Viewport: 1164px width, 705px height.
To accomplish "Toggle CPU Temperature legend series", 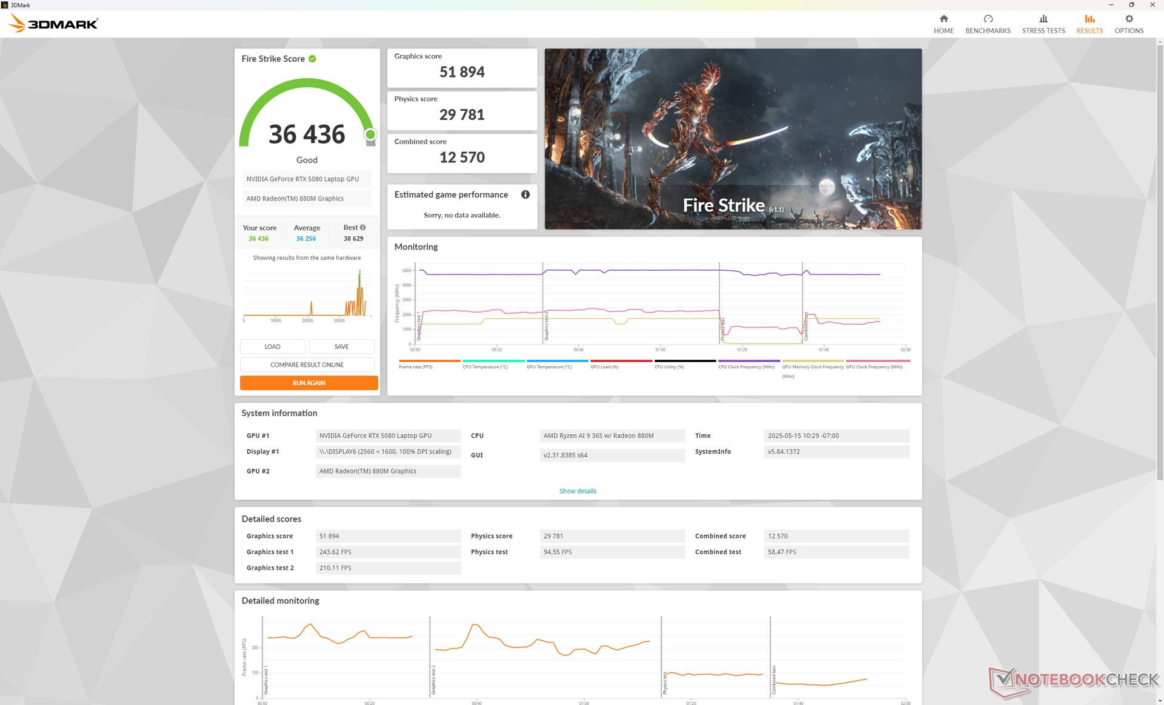I will point(485,366).
